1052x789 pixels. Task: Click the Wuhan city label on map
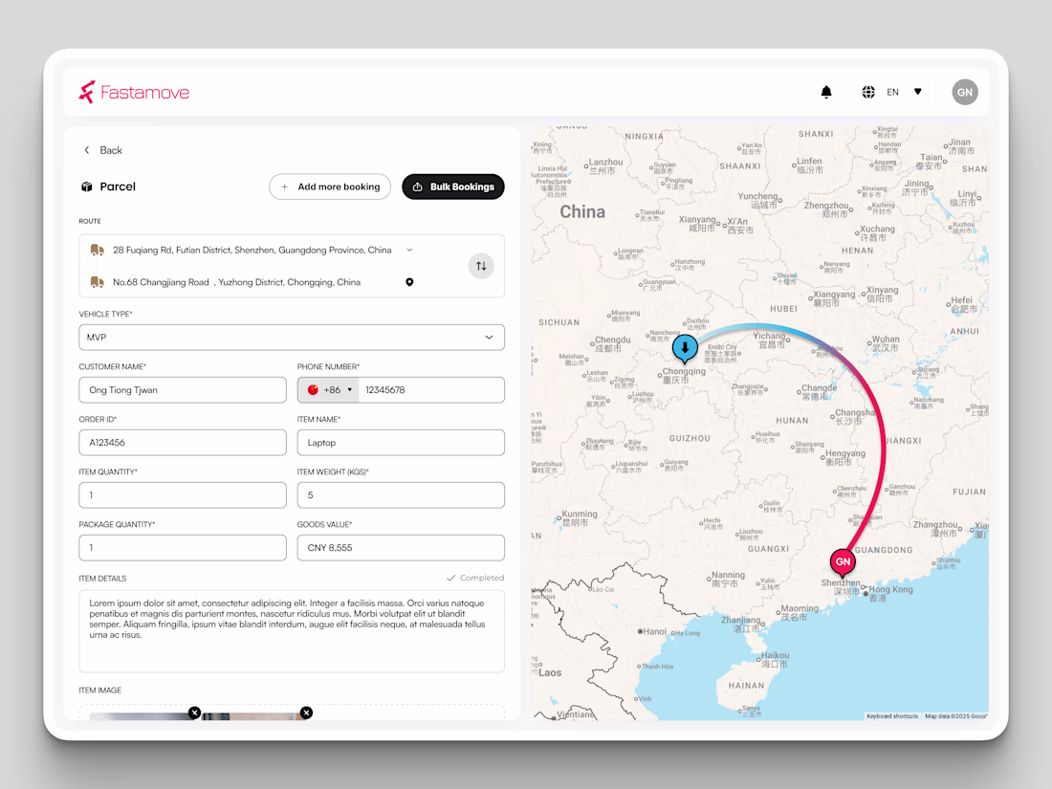pos(885,343)
